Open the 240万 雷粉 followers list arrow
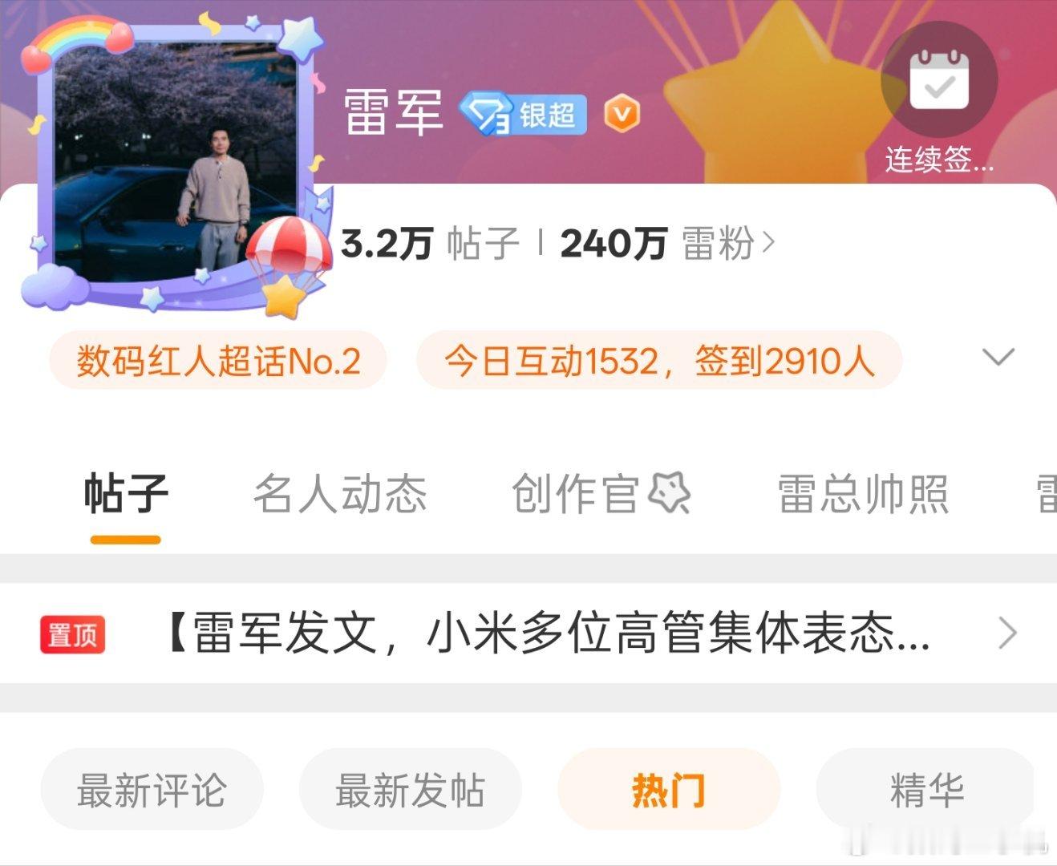The image size is (1057, 866). (x=768, y=242)
